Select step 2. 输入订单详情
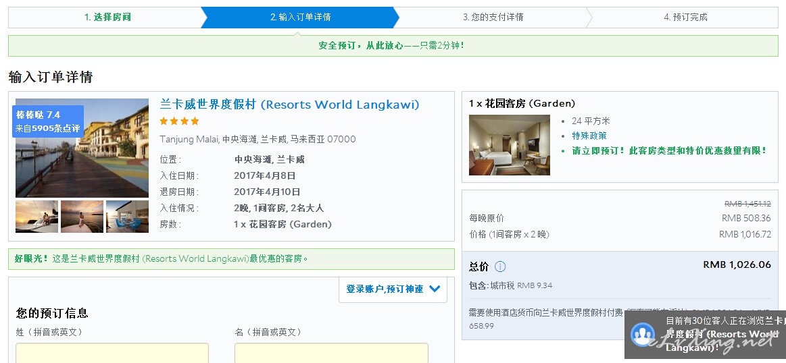This screenshot has height=363, width=786. [300, 17]
